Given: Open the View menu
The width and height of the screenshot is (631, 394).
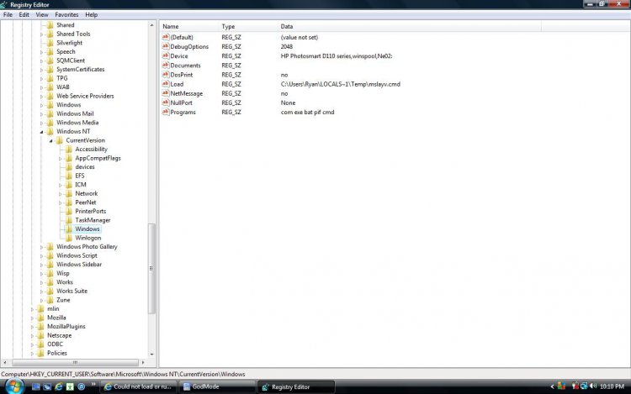Looking at the screenshot, I should point(42,14).
